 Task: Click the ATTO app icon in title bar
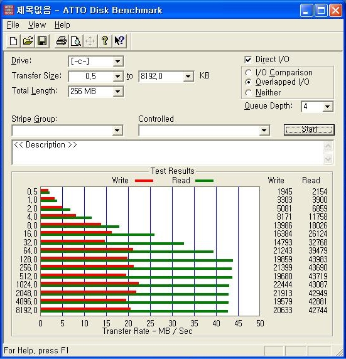pos(9,10)
